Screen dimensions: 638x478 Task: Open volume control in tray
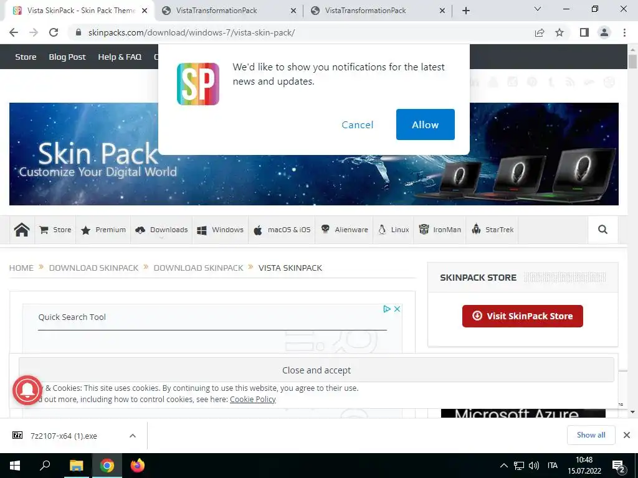[x=534, y=466]
